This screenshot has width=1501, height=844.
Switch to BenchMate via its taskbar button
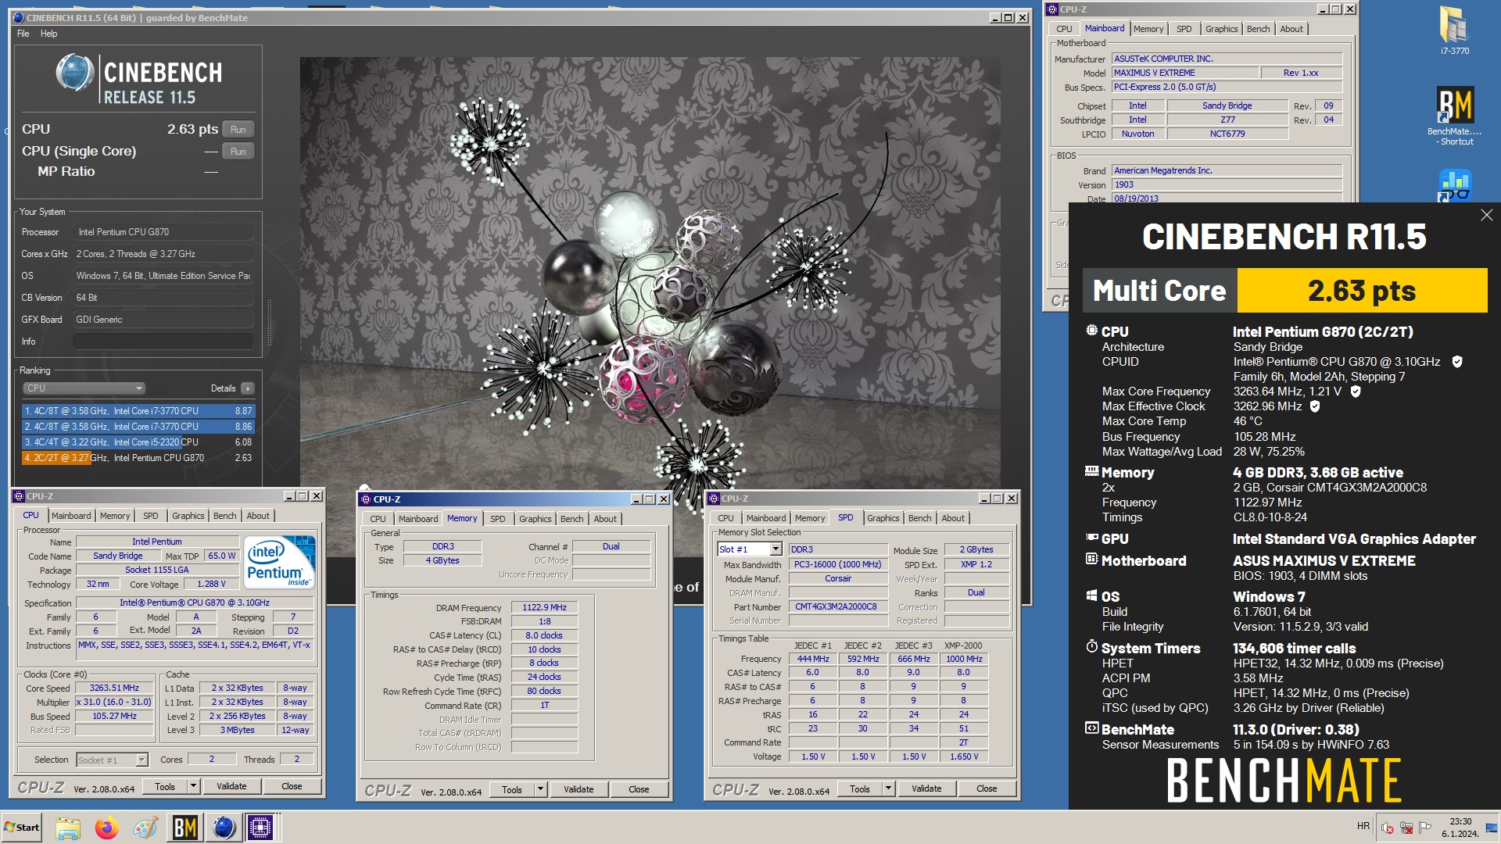click(185, 828)
